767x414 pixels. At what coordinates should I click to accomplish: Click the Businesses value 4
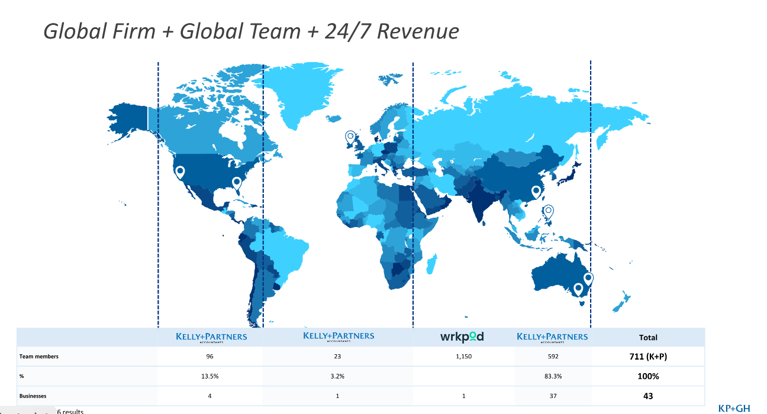(210, 396)
